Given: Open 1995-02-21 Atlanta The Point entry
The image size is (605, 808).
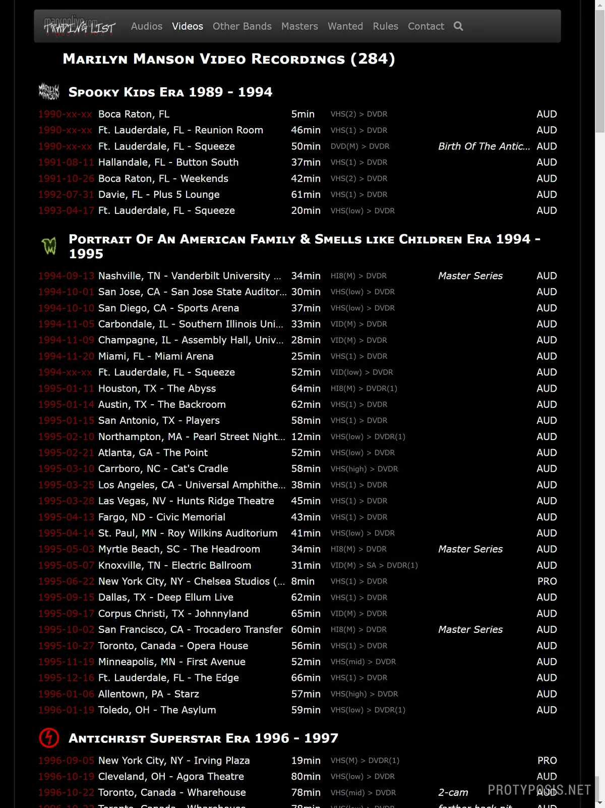Looking at the screenshot, I should pos(297,453).
